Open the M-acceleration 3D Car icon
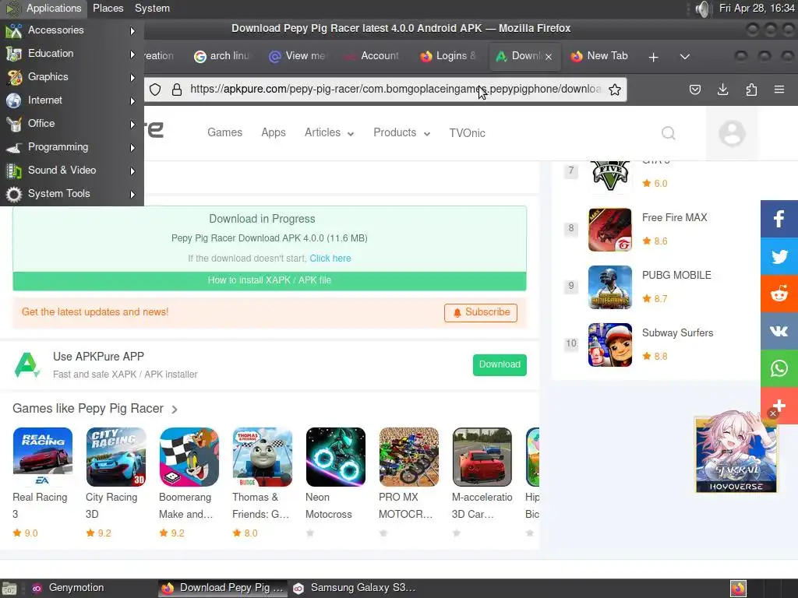Image resolution: width=798 pixels, height=598 pixels. 482,457
